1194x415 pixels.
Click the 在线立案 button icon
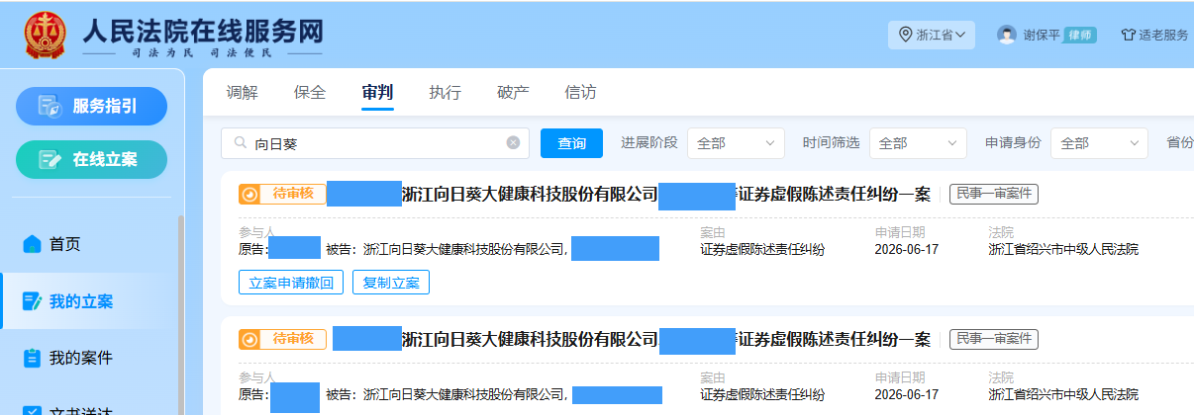pos(50,159)
